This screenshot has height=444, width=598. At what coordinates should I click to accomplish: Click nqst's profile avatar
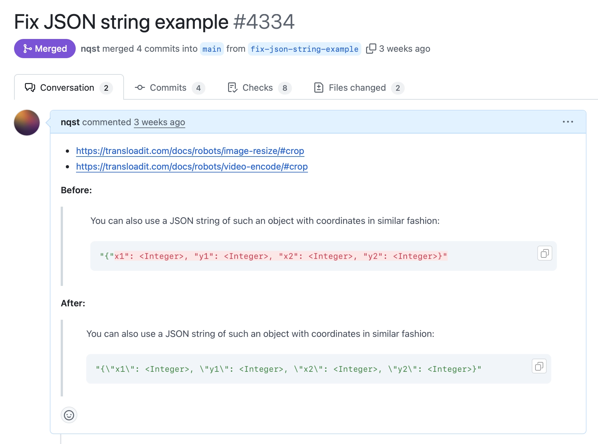click(27, 122)
